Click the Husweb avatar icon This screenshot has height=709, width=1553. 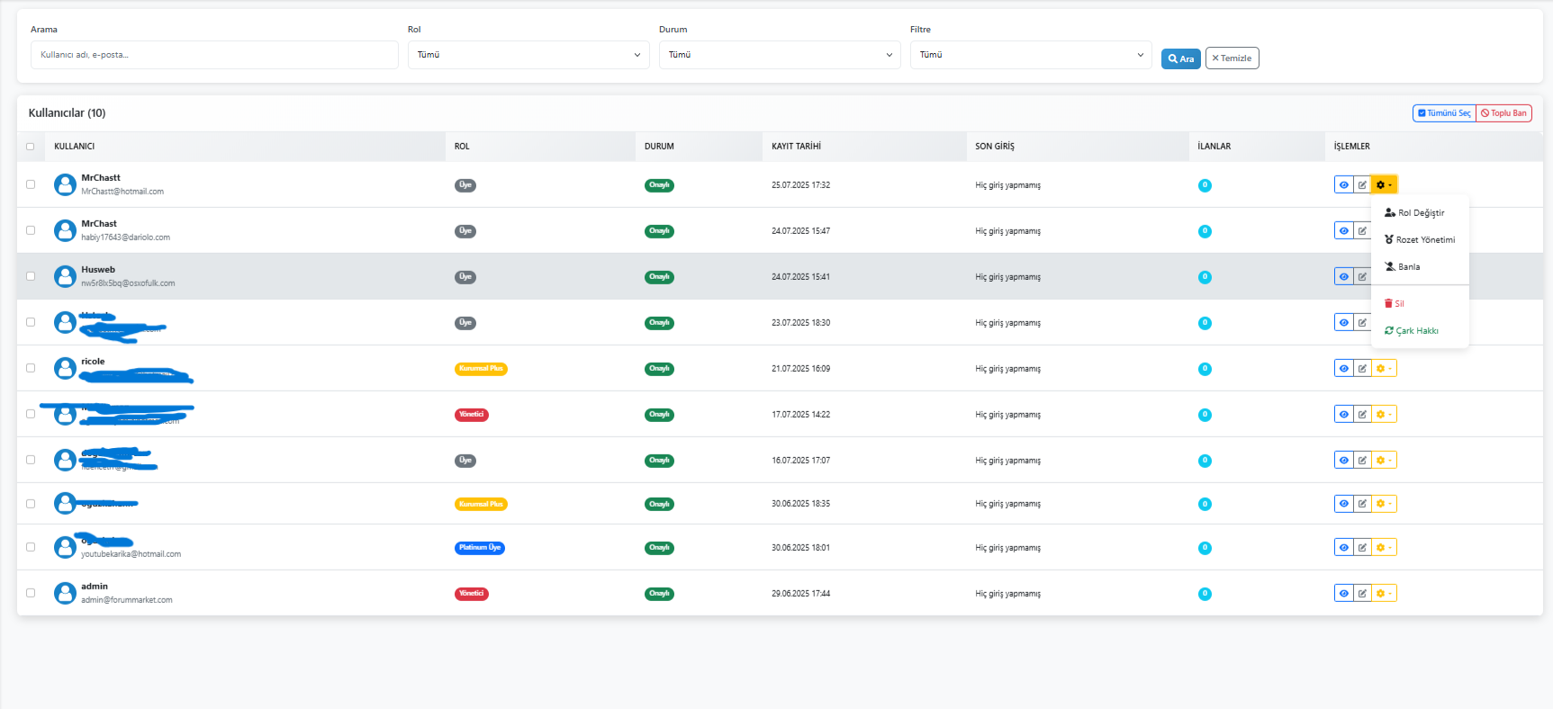point(65,276)
